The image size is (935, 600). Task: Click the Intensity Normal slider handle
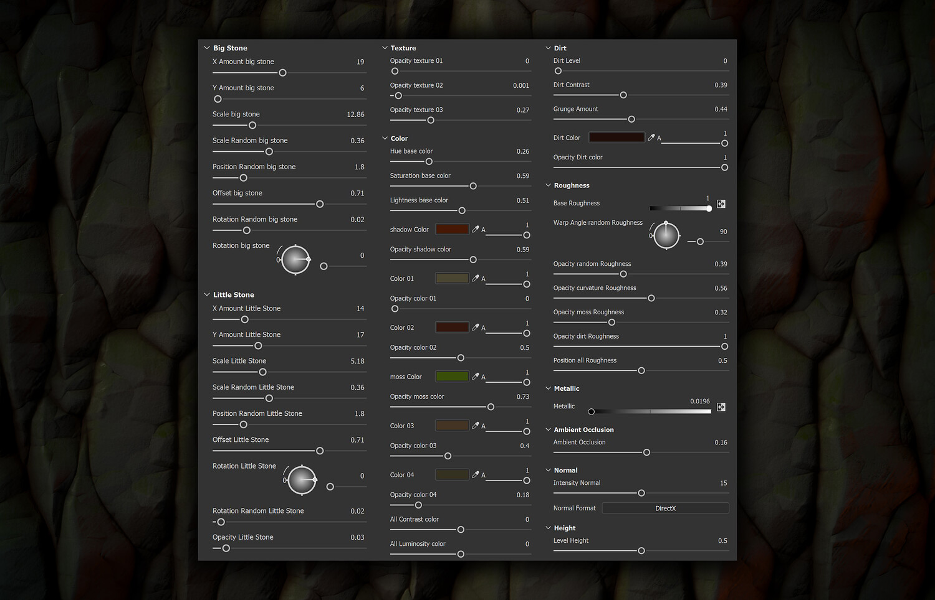[x=641, y=493]
